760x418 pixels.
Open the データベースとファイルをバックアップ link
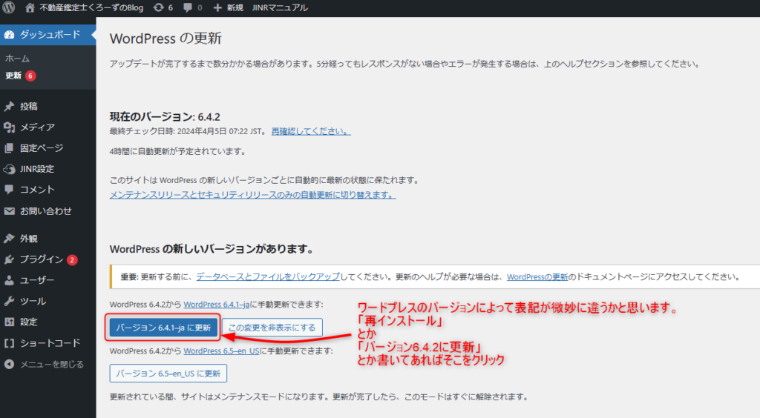pyautogui.click(x=267, y=276)
